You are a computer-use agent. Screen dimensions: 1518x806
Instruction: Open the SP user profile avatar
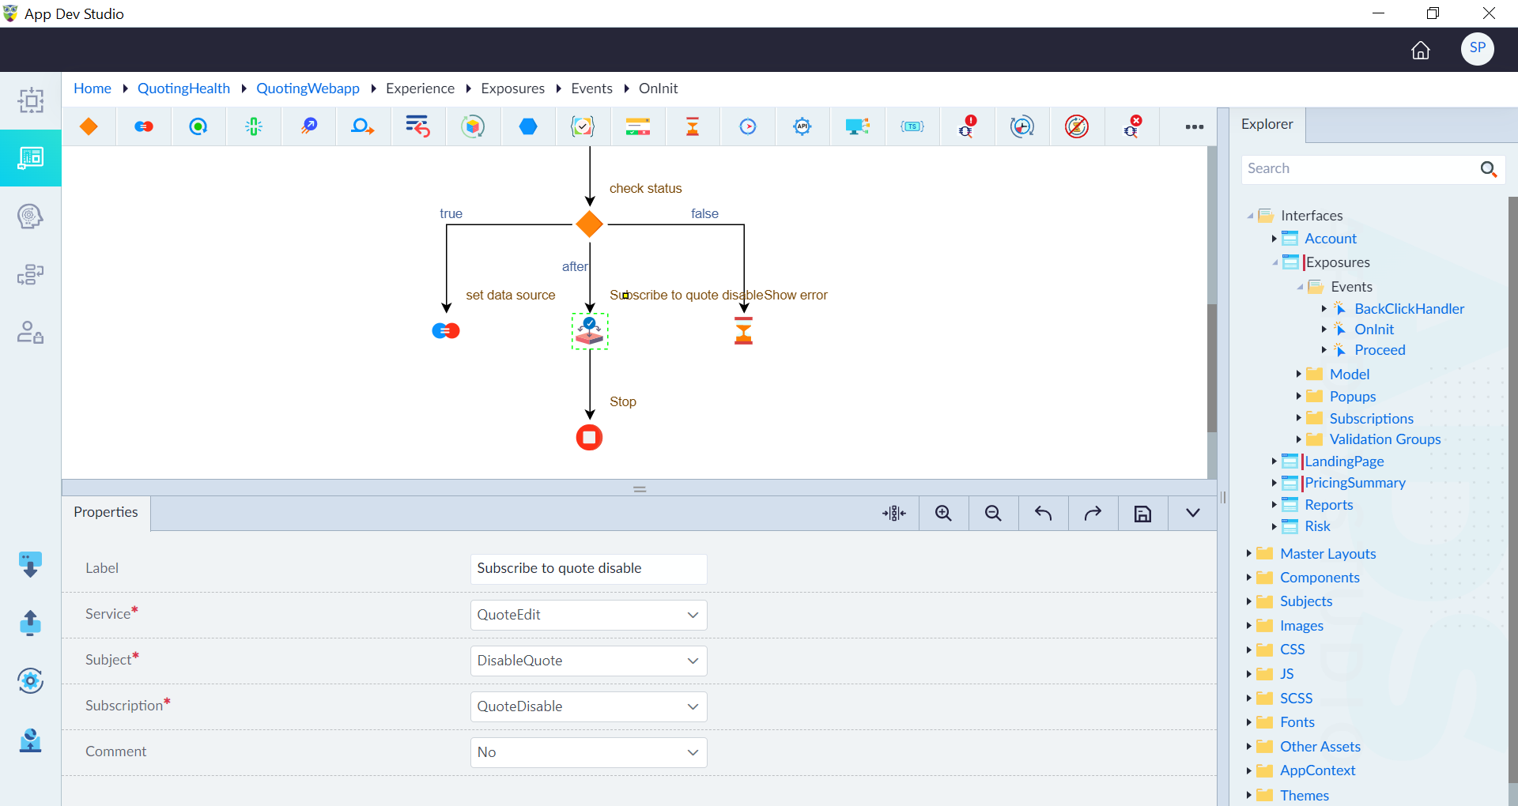pyautogui.click(x=1477, y=49)
